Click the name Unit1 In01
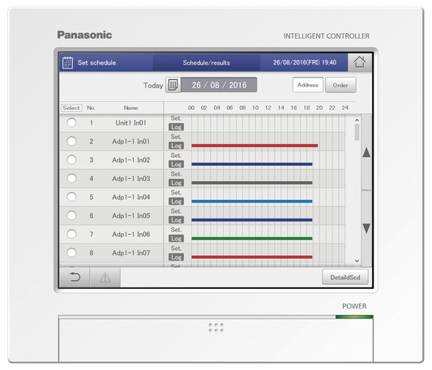Viewport: 432px width, 370px height. [x=130, y=123]
